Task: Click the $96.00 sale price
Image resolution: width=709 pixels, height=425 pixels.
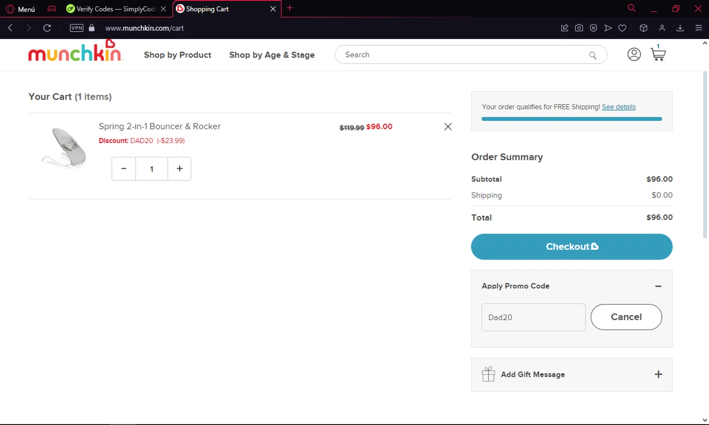Action: point(379,127)
